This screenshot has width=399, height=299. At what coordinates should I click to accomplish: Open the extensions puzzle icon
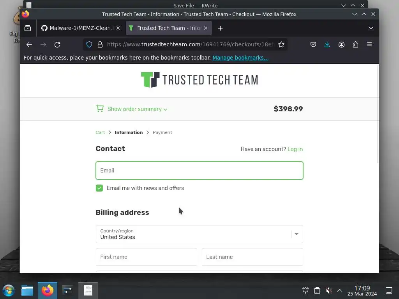(x=355, y=44)
